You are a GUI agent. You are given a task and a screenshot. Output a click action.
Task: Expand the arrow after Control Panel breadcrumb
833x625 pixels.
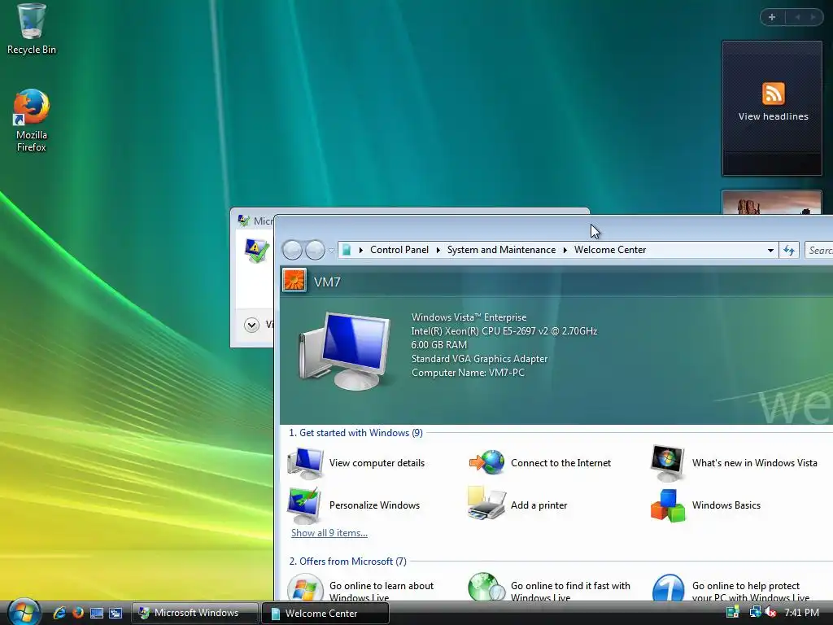pyautogui.click(x=438, y=250)
